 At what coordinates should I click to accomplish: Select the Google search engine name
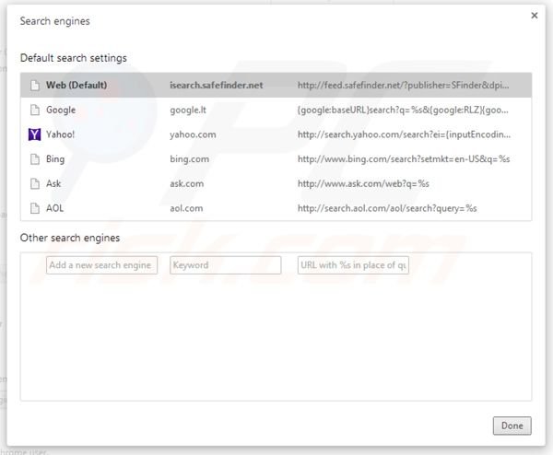[61, 111]
